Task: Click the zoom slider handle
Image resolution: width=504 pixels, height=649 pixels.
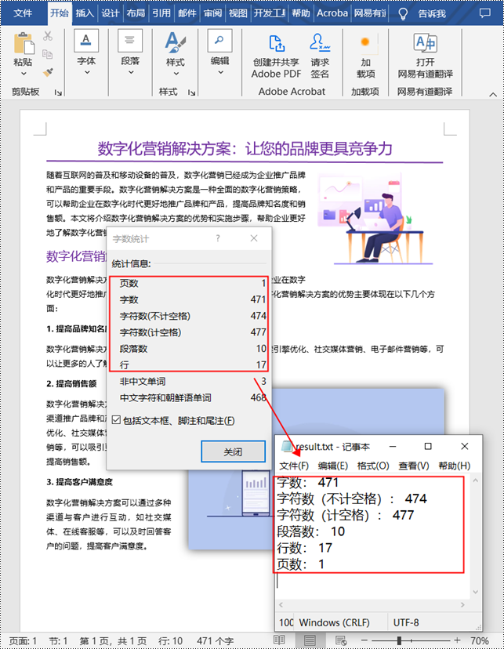Action: [399, 640]
